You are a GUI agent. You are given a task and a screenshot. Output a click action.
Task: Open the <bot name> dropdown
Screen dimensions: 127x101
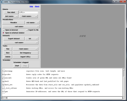[x=11, y=16]
